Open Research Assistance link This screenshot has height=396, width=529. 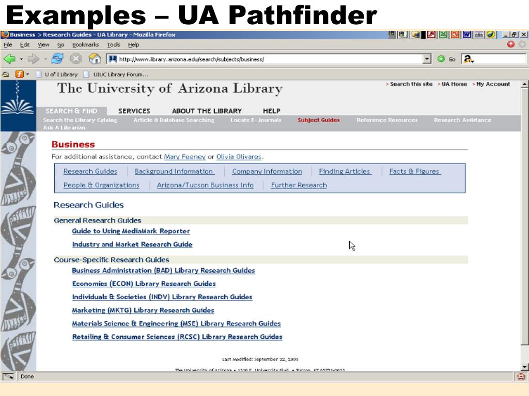pos(462,120)
